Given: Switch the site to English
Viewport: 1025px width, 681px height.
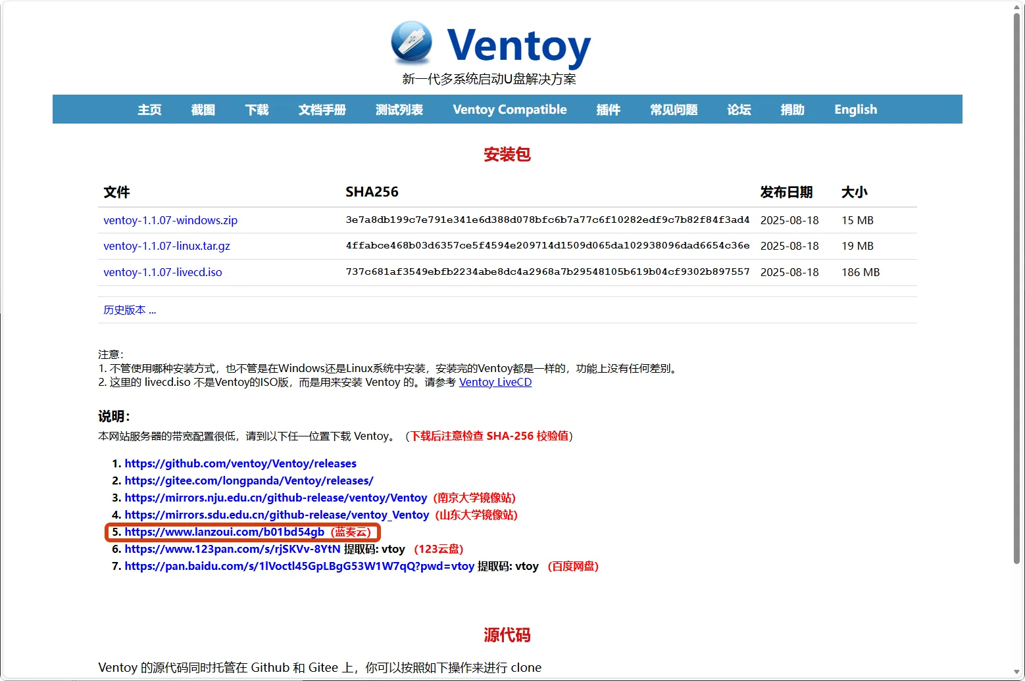Looking at the screenshot, I should (855, 110).
